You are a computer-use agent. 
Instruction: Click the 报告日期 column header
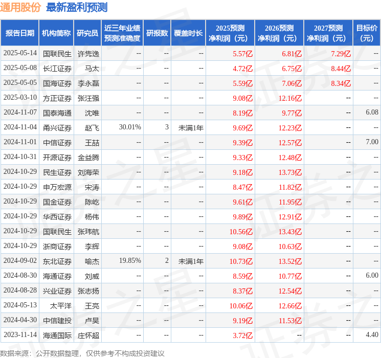(19, 33)
